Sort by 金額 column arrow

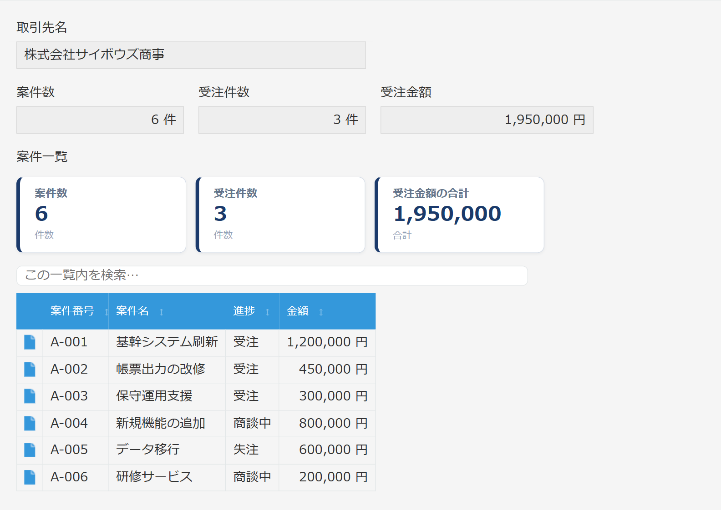tap(321, 312)
